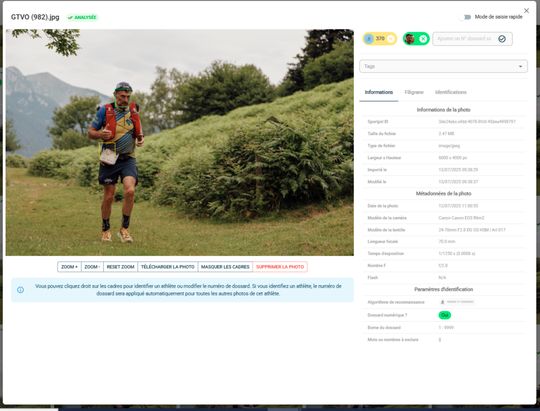Select the yellow bib detection frame

point(107,150)
